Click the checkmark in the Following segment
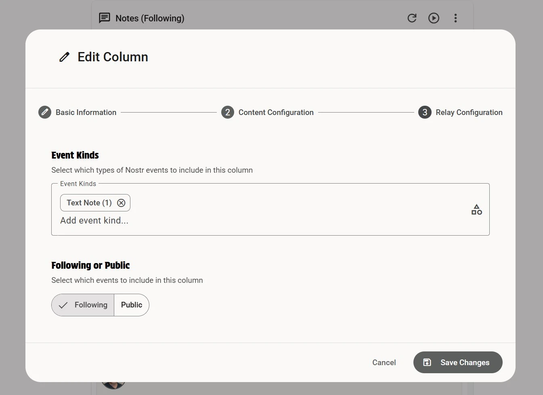The height and width of the screenshot is (395, 543). pos(63,305)
